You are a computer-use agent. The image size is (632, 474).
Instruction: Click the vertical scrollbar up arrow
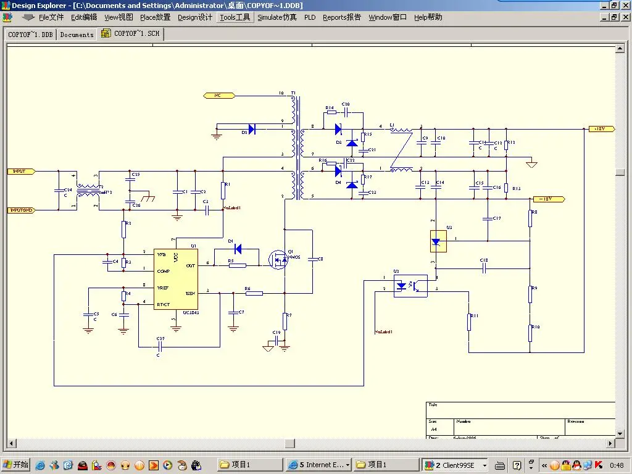point(620,49)
